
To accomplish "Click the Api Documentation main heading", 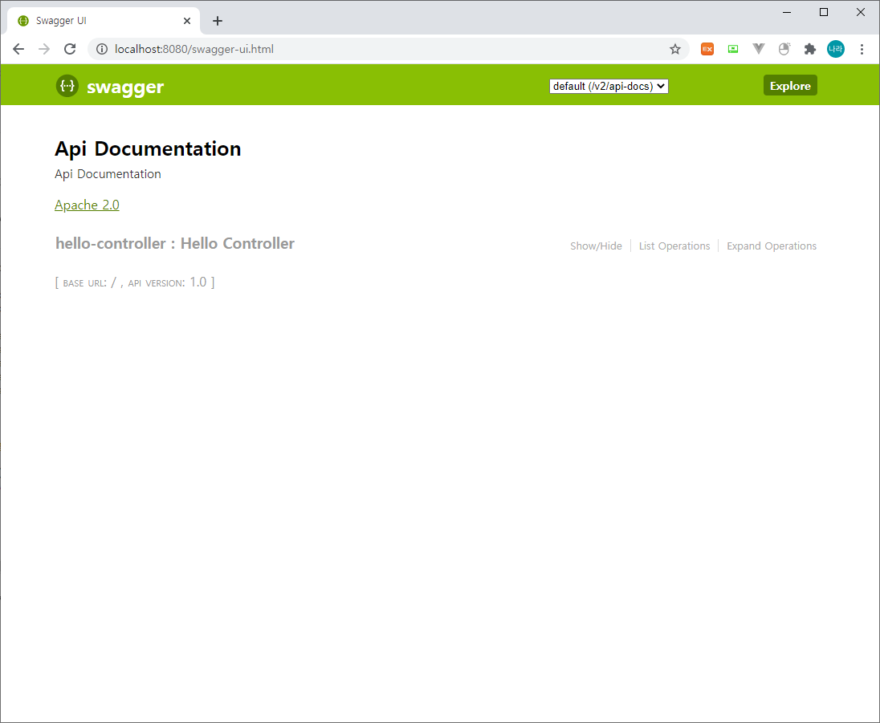I will [148, 148].
